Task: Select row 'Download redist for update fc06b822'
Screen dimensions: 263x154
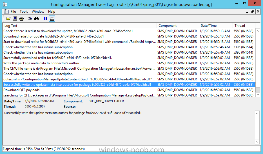Action: tap(129, 36)
